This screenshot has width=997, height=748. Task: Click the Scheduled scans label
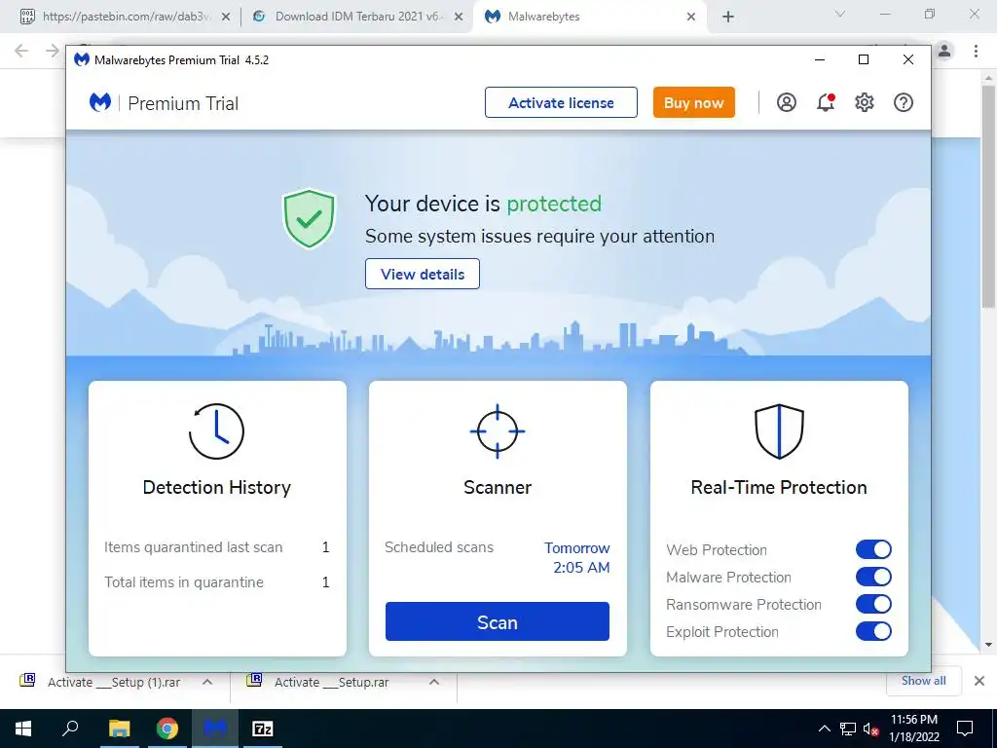tap(439, 547)
